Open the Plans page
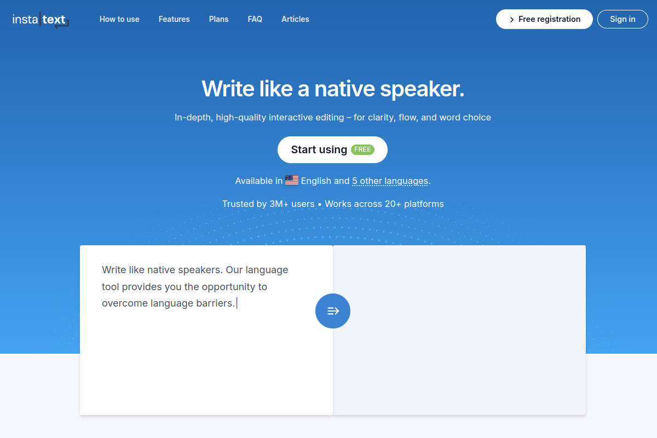 click(x=219, y=19)
